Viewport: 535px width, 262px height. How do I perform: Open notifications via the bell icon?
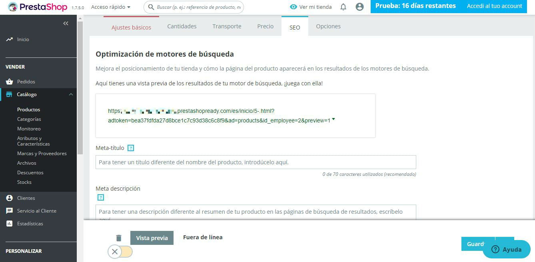343,6
